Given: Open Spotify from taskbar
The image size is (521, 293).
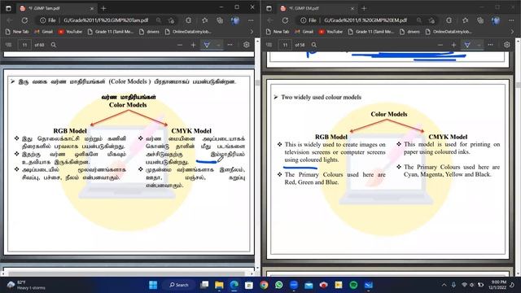Looking at the screenshot, I should click(x=353, y=285).
